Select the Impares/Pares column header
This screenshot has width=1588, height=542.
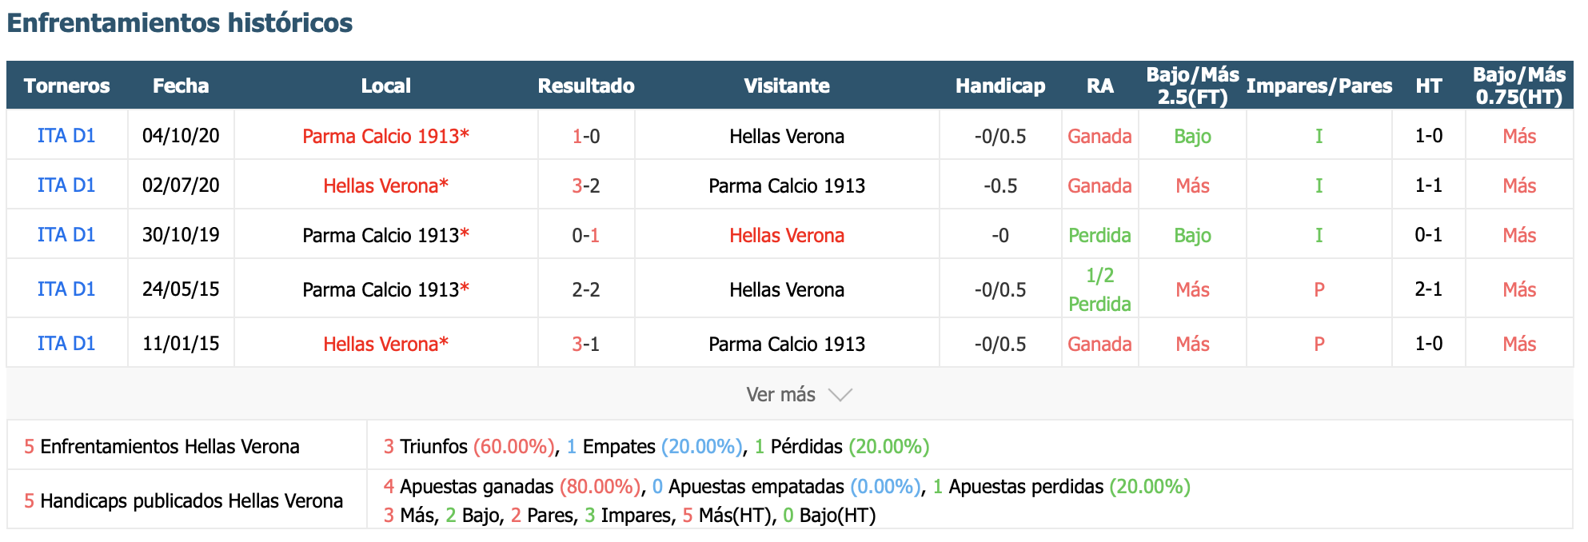click(1319, 86)
